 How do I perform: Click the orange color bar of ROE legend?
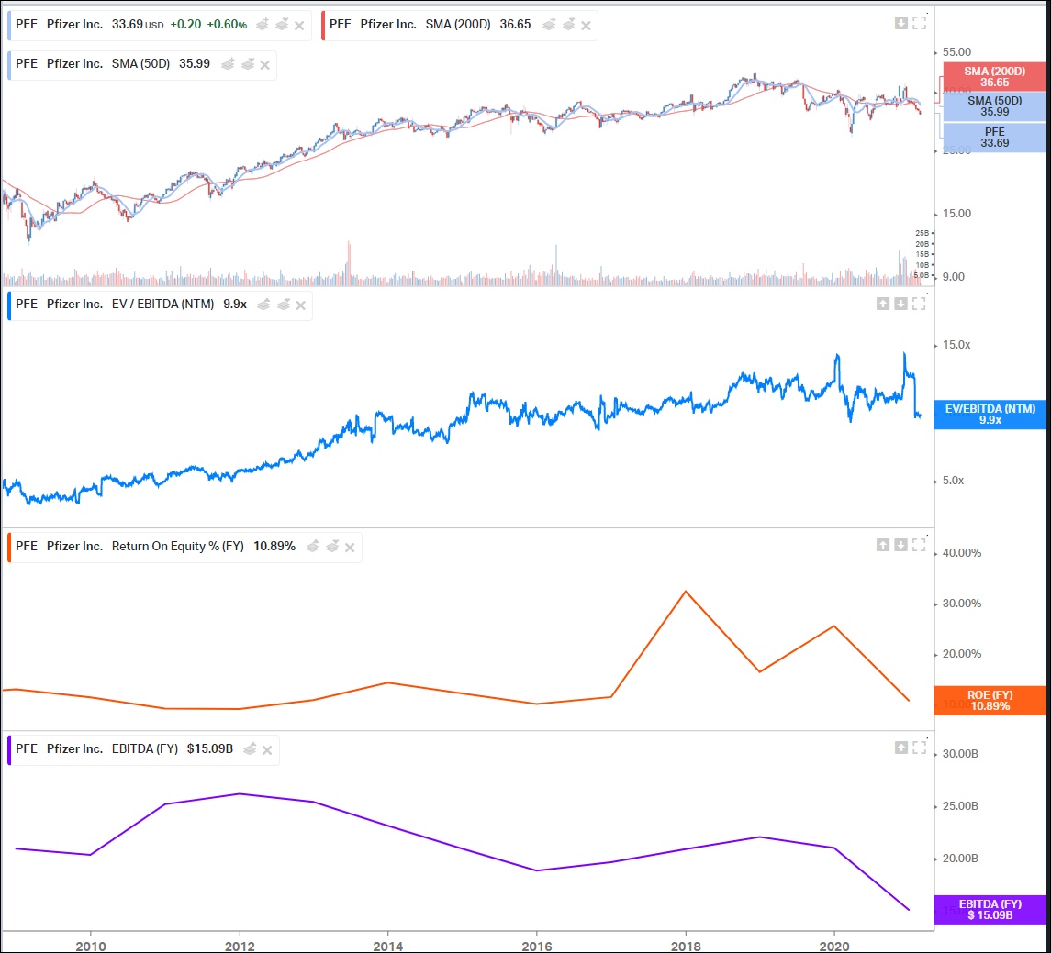[9, 548]
